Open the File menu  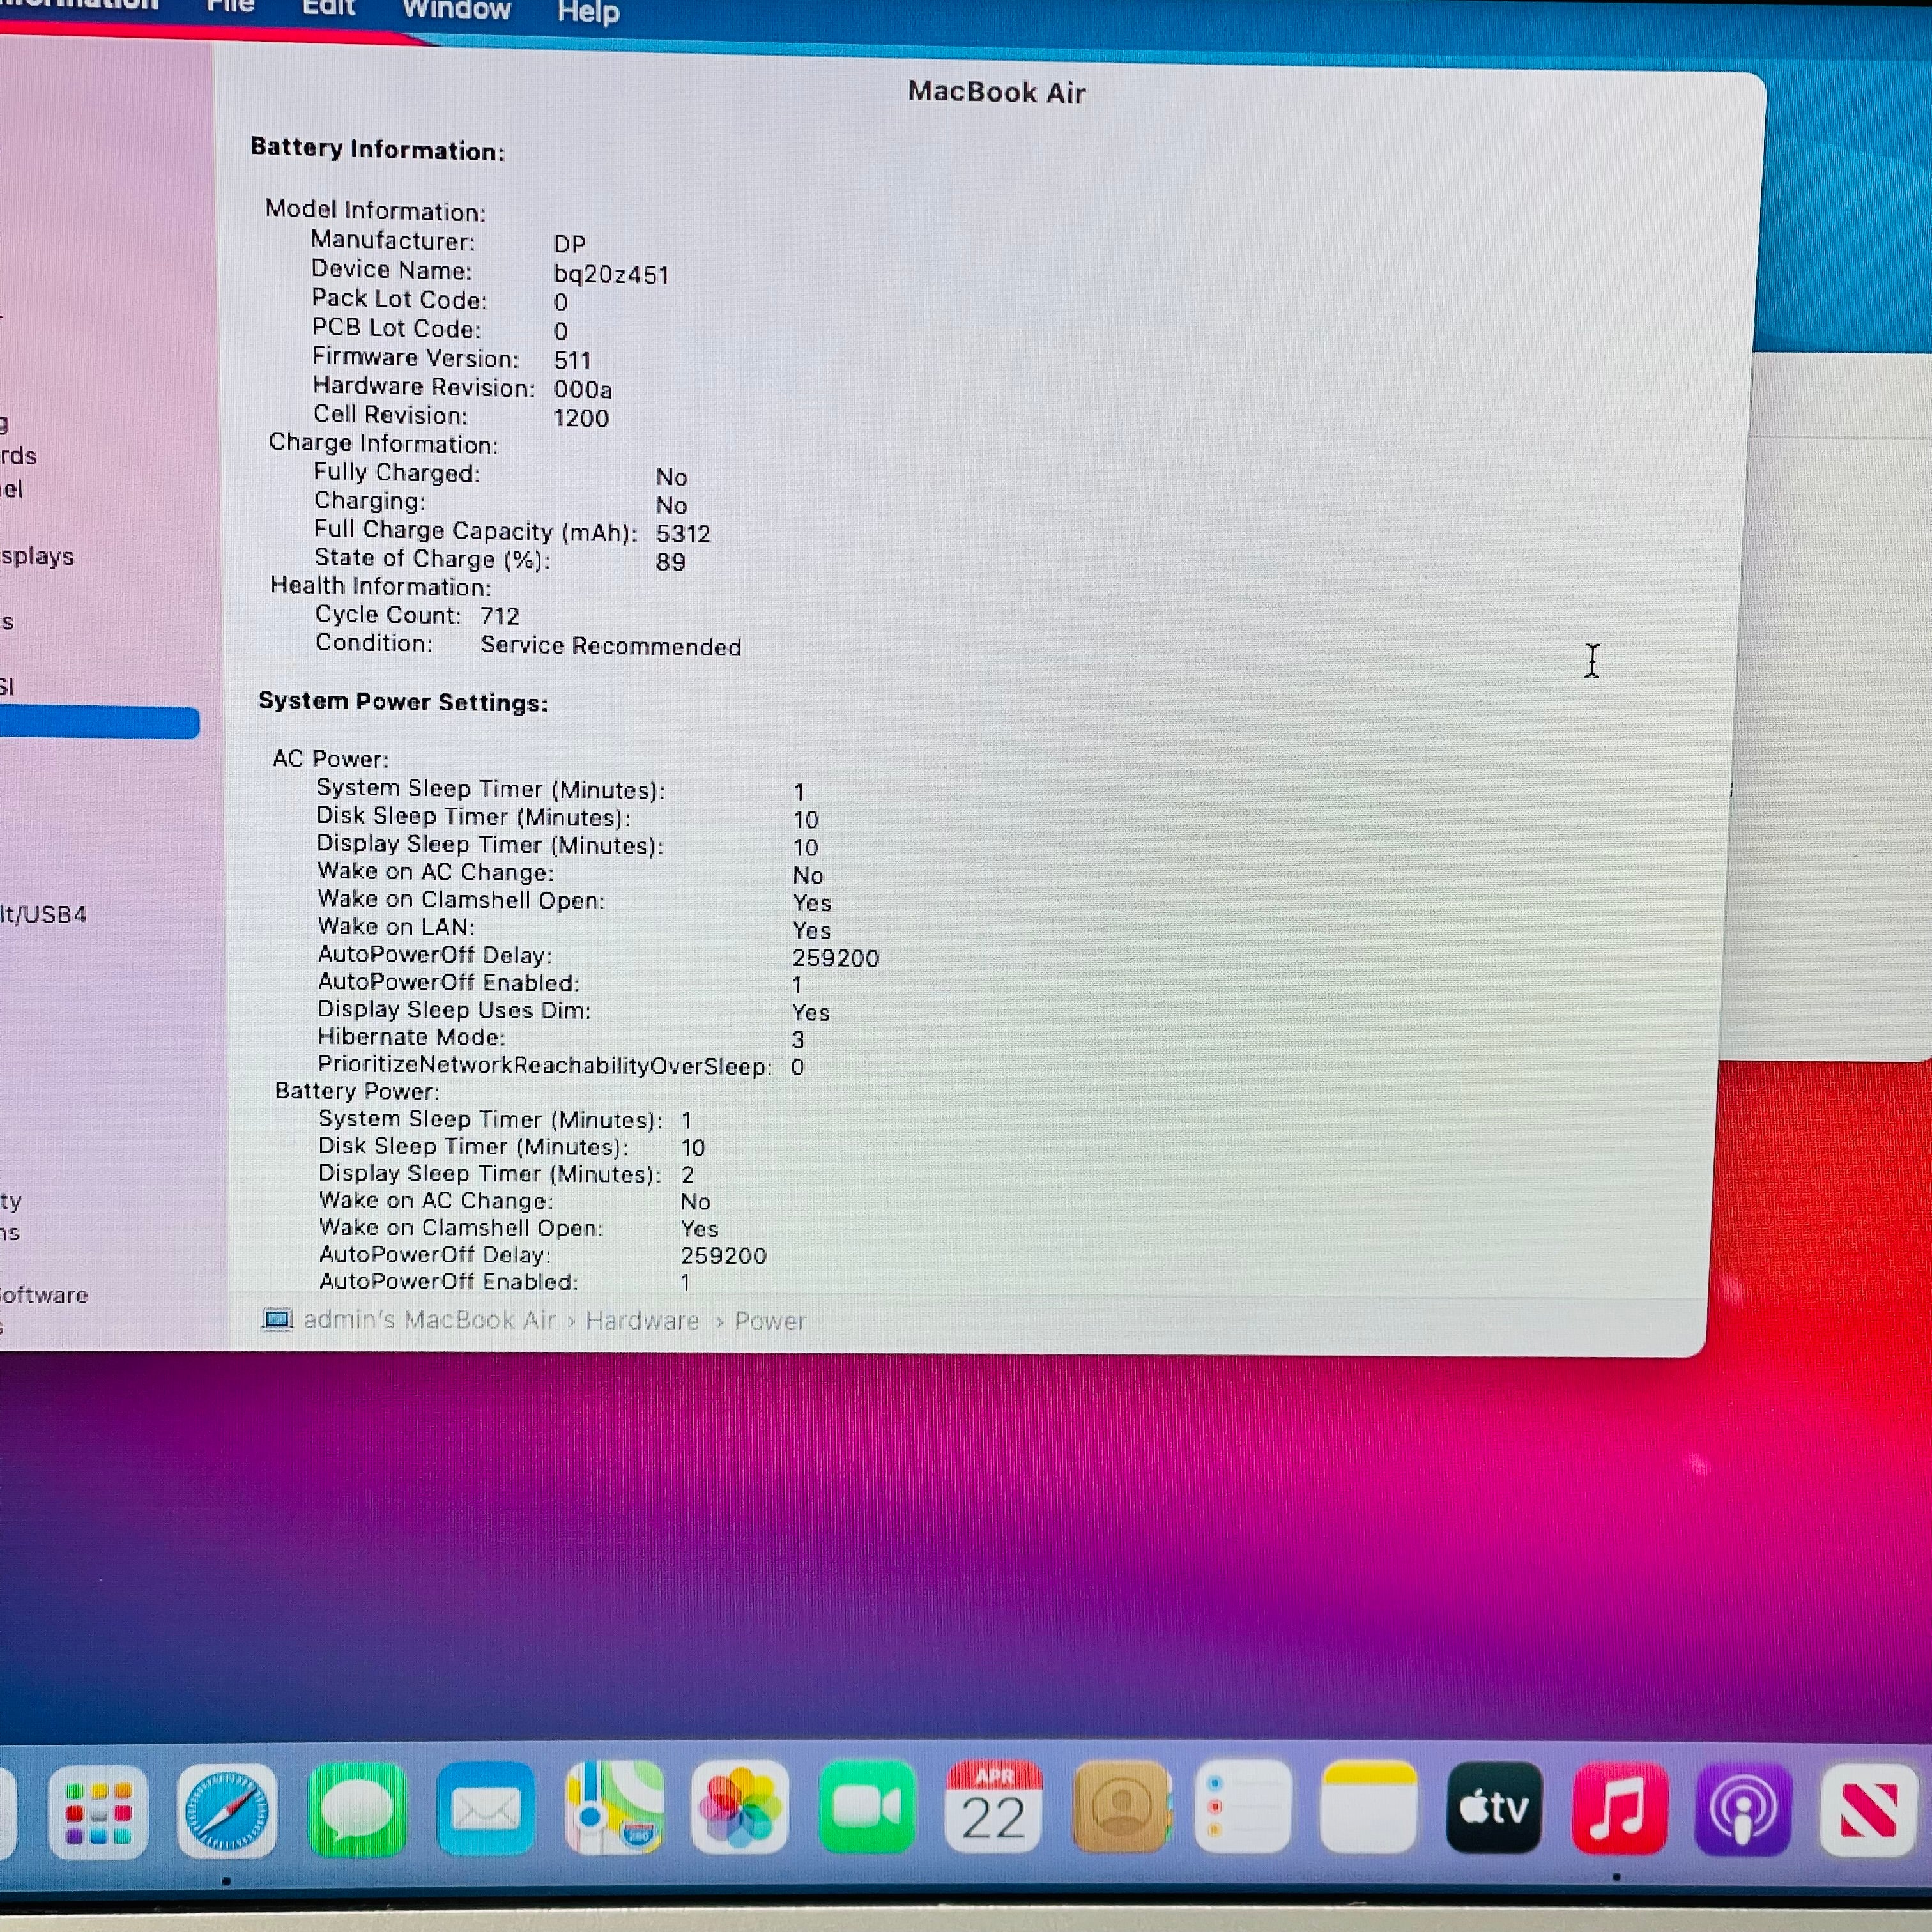(230, 6)
